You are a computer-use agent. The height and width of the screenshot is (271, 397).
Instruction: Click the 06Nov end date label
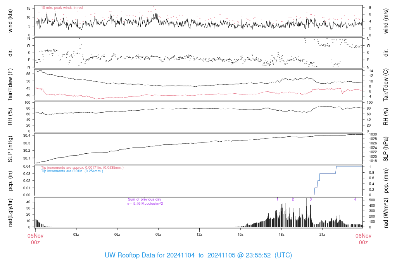pyautogui.click(x=363, y=235)
